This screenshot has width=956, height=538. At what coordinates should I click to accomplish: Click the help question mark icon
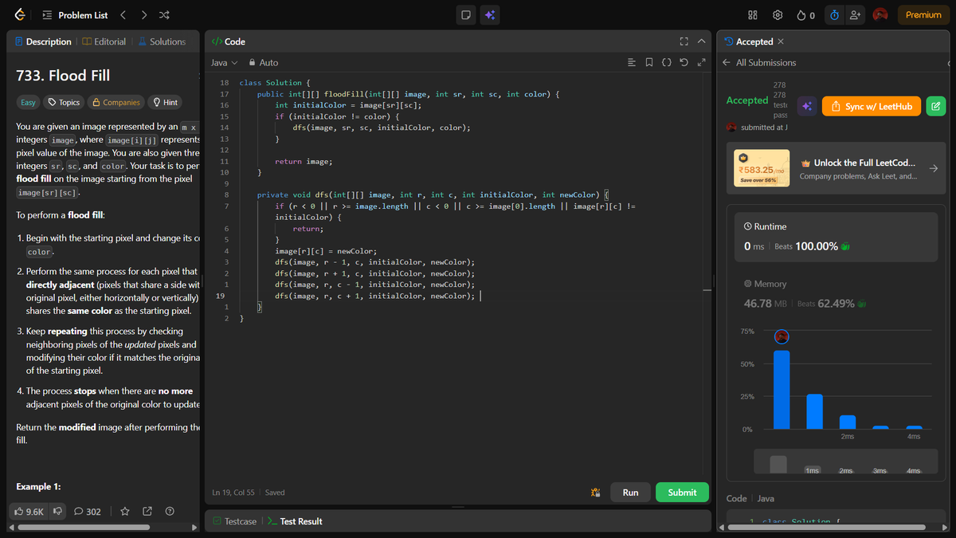(169, 512)
